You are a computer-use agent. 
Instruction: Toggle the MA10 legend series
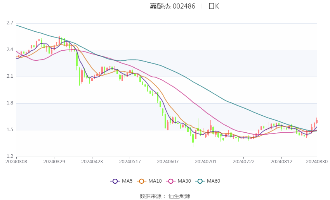pyautogui.click(x=149, y=181)
